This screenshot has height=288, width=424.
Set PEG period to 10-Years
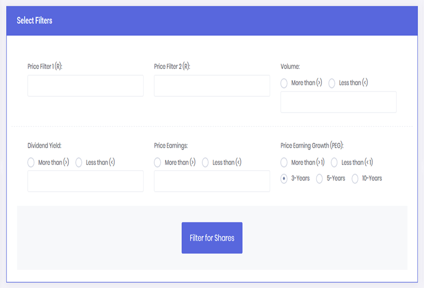pos(355,179)
